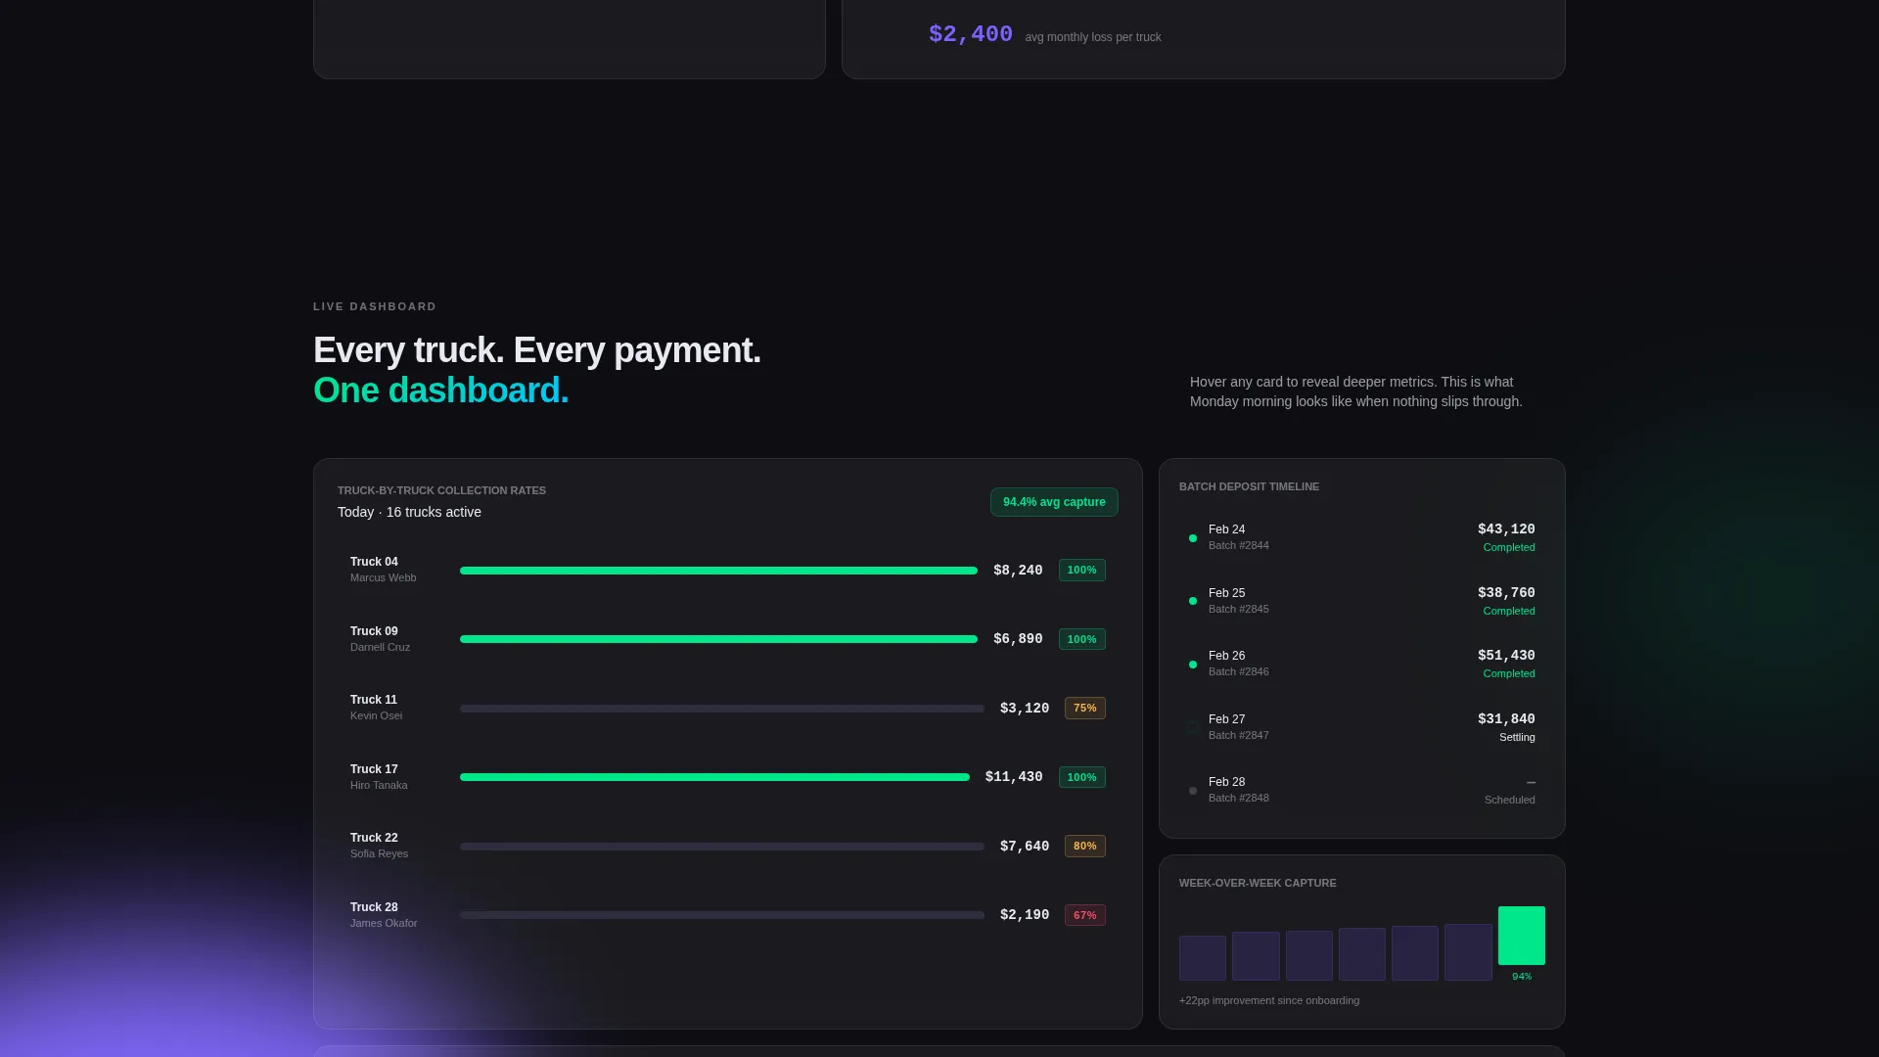Click the 100% badge on Truck 09
1879x1057 pixels.
pyautogui.click(x=1082, y=639)
